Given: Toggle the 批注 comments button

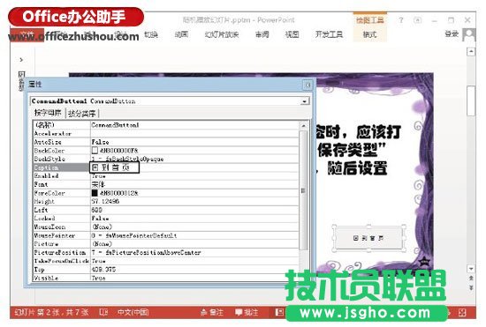Looking at the screenshot, I should [x=247, y=313].
